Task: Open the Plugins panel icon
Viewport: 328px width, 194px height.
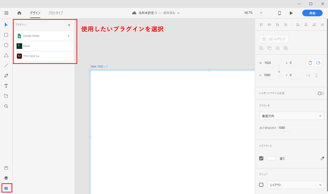Action: click(x=6, y=188)
